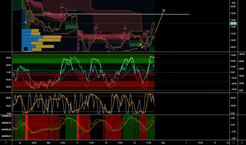This screenshot has width=246, height=145.
Task: Click the 14 date label on time axis
Action: pos(215,143)
